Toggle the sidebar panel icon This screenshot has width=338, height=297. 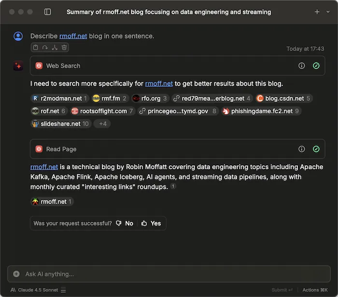point(47,12)
